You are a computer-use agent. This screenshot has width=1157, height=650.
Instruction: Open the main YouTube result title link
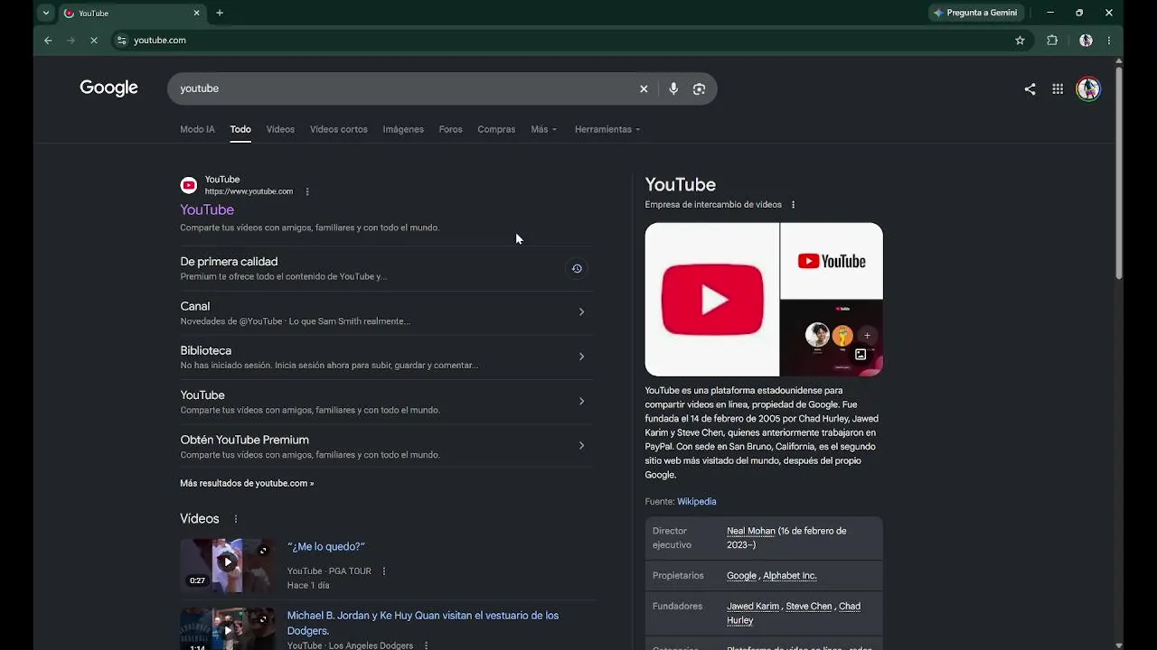(x=207, y=209)
